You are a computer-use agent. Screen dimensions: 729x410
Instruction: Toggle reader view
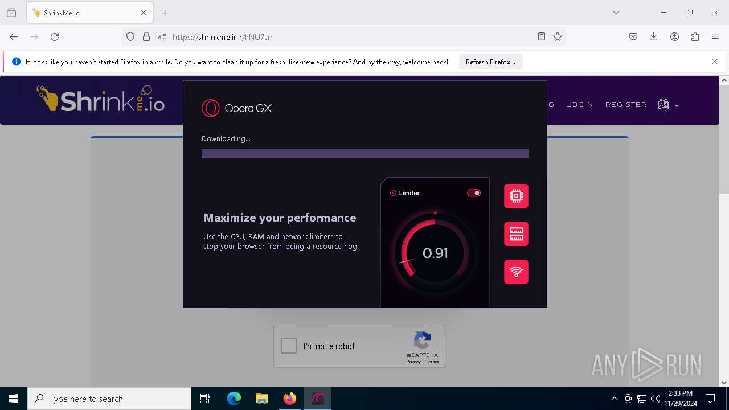click(542, 36)
